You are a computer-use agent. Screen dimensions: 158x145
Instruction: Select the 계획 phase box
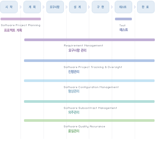point(32,7)
